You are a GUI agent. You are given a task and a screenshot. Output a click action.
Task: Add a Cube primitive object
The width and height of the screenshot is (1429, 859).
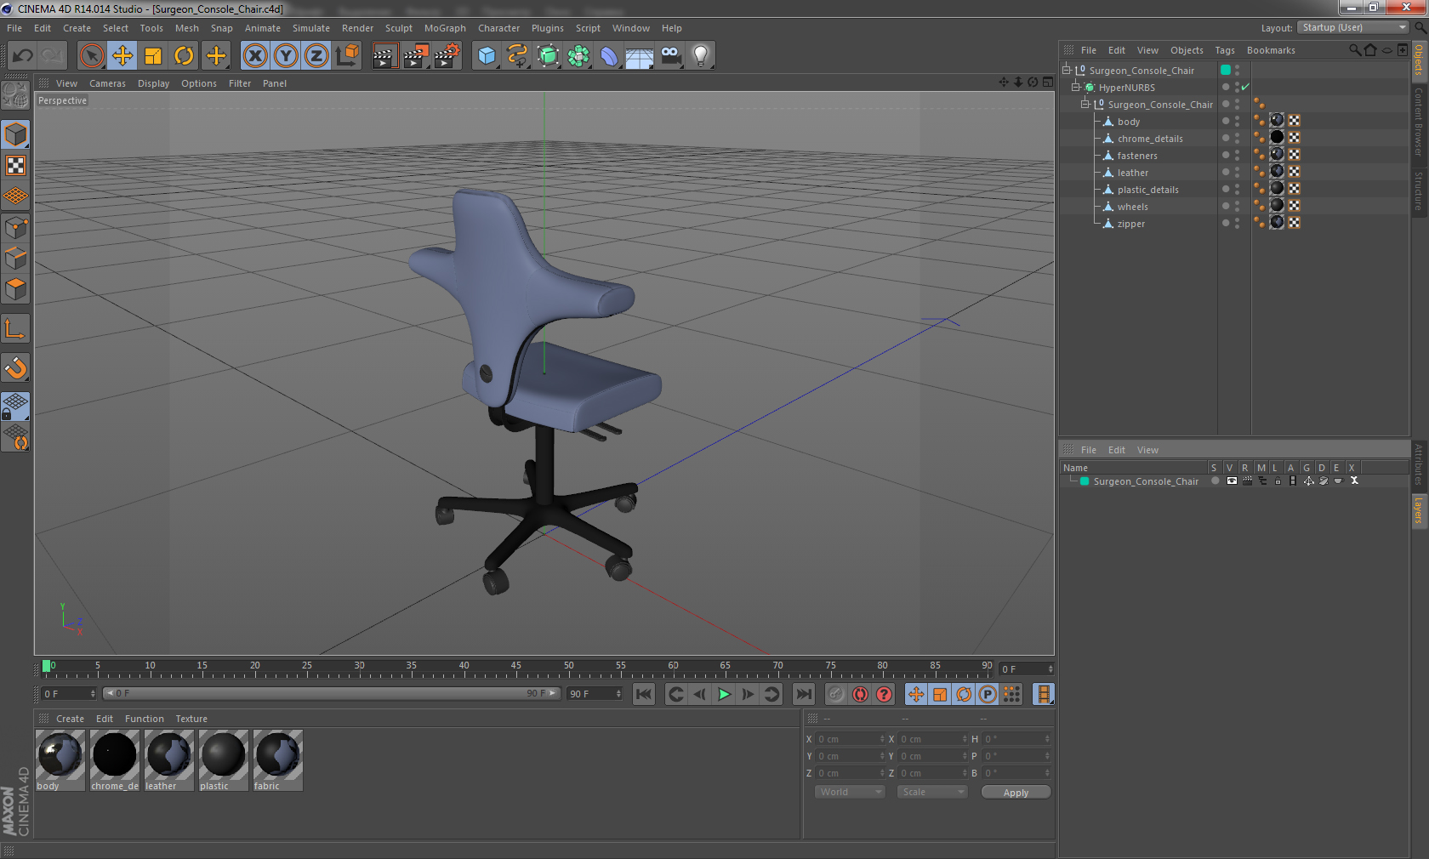(487, 56)
